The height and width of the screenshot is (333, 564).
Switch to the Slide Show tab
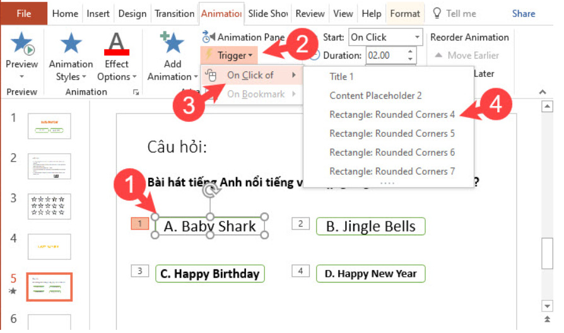[269, 13]
